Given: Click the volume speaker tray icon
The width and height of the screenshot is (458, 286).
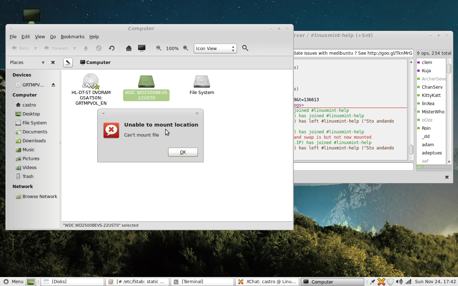Looking at the screenshot, I should pos(399,282).
